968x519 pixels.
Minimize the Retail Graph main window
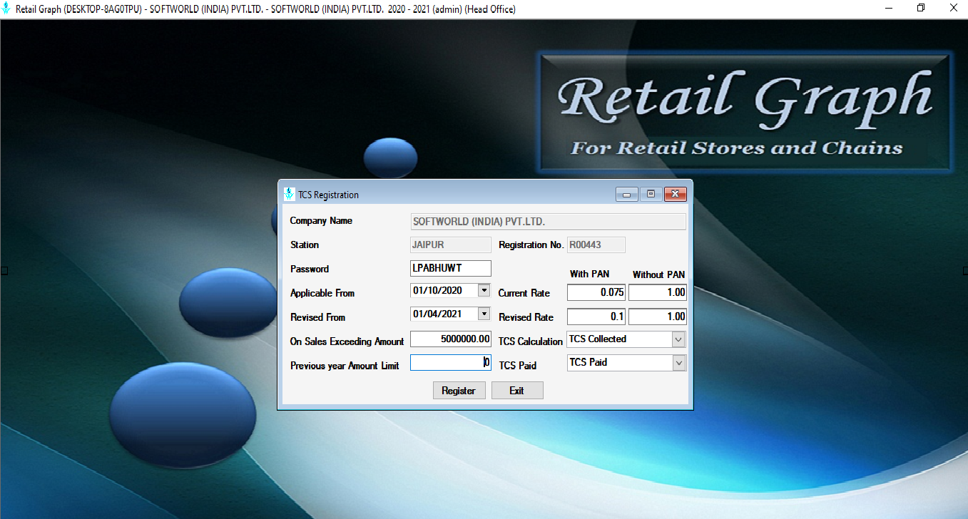point(888,9)
